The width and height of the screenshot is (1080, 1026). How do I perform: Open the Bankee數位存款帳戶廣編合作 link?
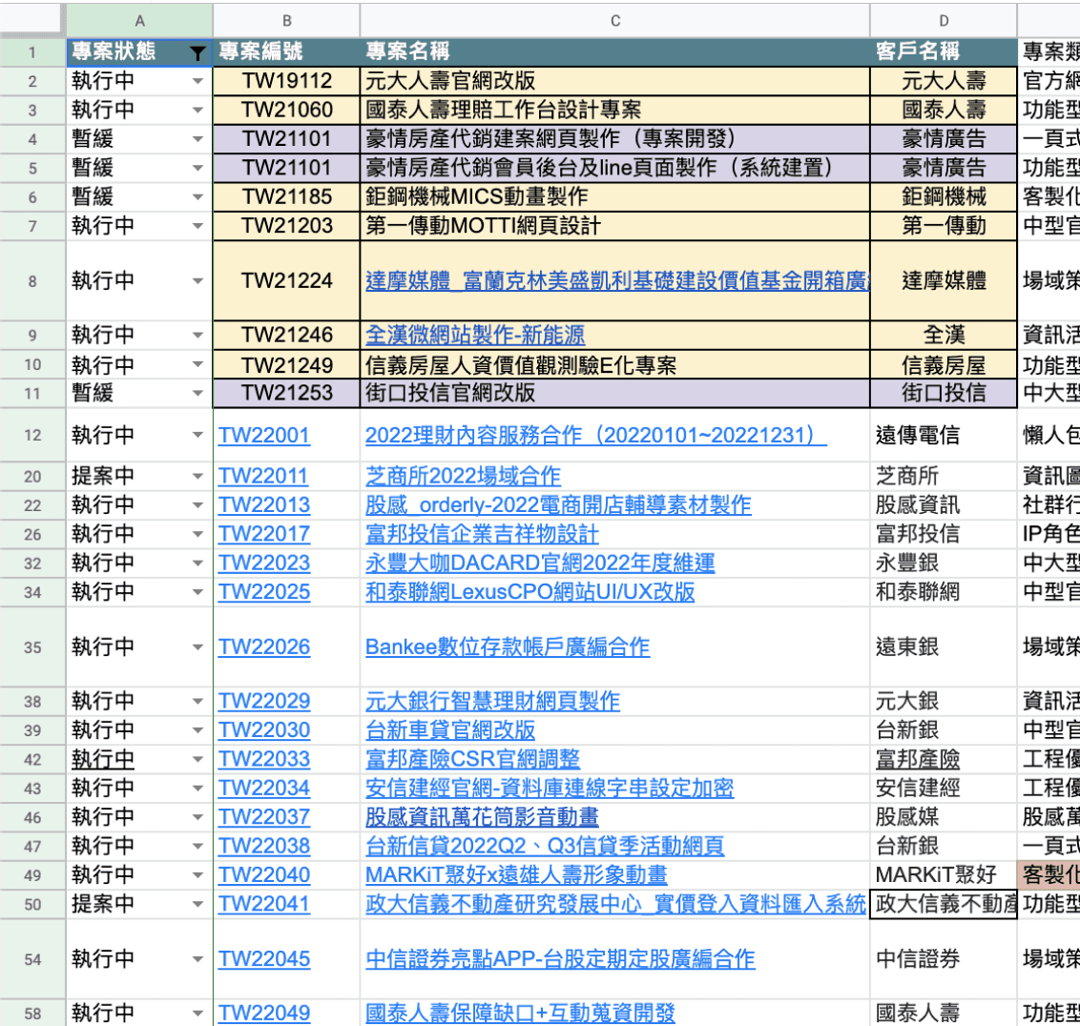508,647
